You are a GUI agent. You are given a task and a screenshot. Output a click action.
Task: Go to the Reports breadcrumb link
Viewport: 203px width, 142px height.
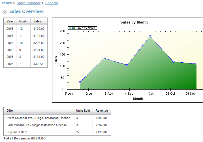coord(51,3)
